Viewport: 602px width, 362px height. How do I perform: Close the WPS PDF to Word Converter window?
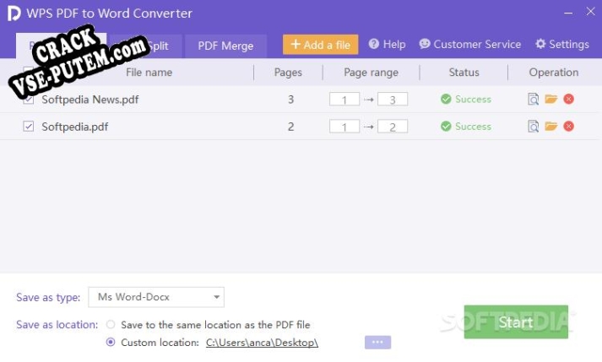pos(590,12)
